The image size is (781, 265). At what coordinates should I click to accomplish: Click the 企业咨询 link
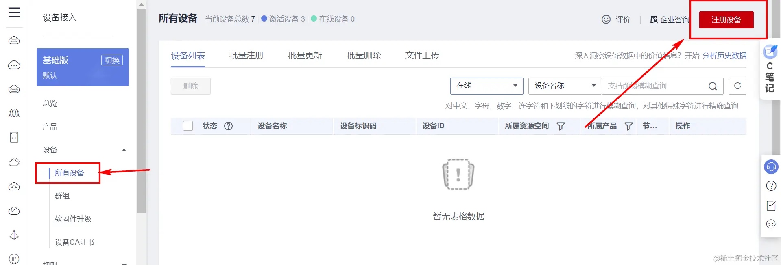675,19
